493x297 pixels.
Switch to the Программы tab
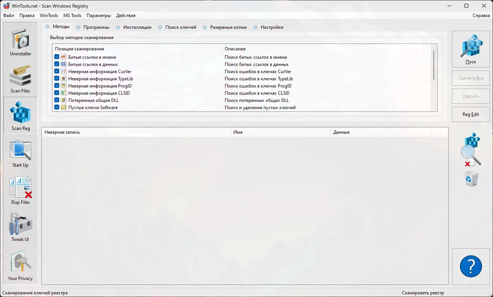click(93, 27)
